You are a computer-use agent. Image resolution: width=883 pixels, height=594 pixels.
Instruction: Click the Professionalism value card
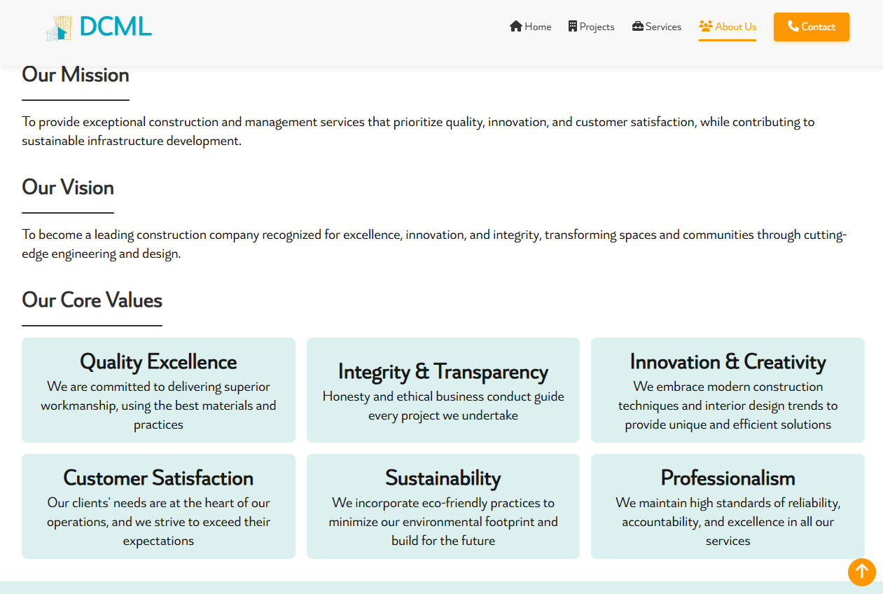tap(728, 506)
